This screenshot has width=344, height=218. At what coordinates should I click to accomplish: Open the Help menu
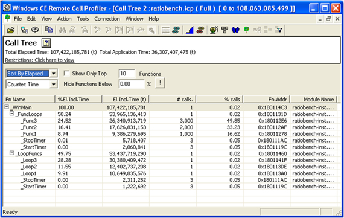click(x=153, y=19)
